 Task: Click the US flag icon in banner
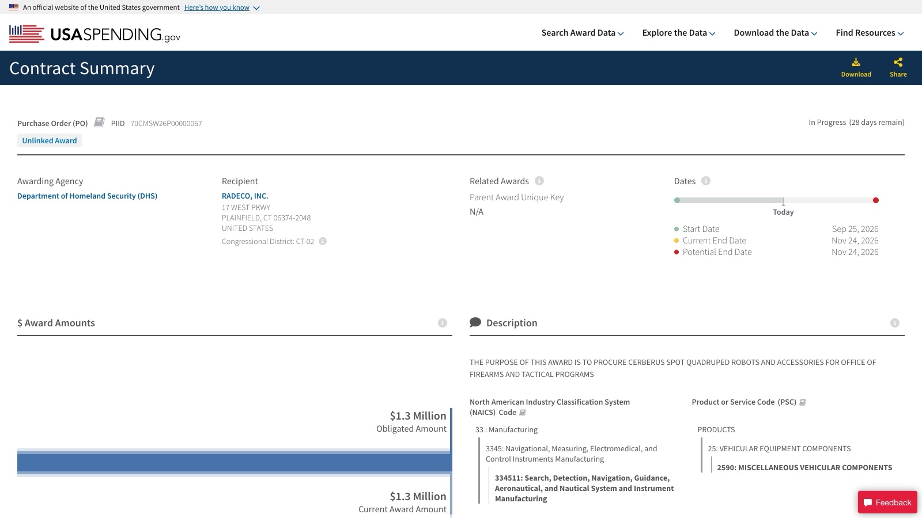pyautogui.click(x=14, y=7)
